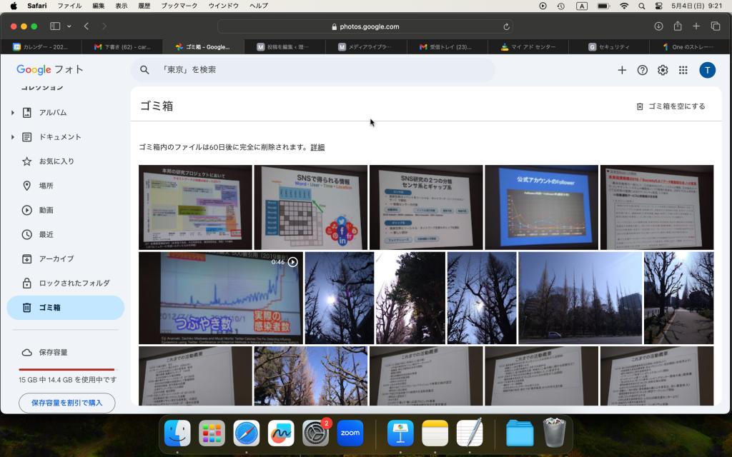This screenshot has width=732, height=457.
Task: Open the SNSで得られる情報 slide photo
Action: [x=310, y=207]
